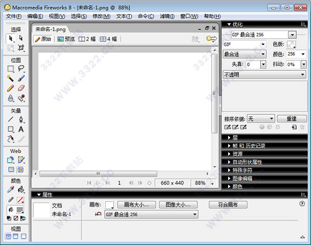Open the 修改(M) menu
Image resolution: width=311 pixels, height=245 pixels.
click(102, 16)
